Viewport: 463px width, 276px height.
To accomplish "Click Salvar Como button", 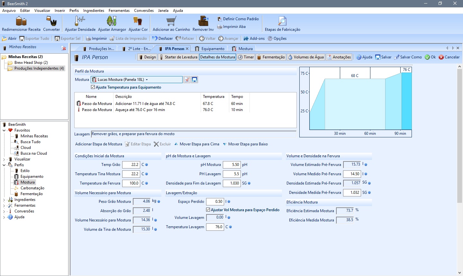I will tap(408, 57).
